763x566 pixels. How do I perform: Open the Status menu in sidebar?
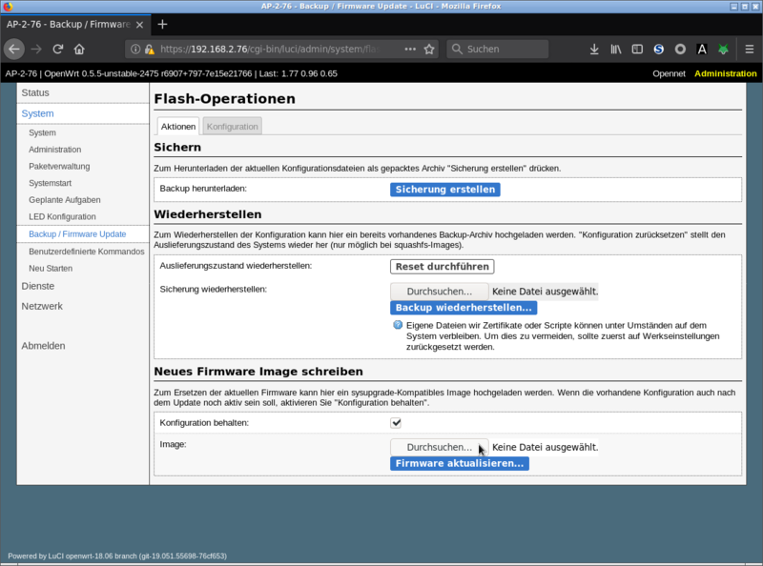tap(35, 92)
